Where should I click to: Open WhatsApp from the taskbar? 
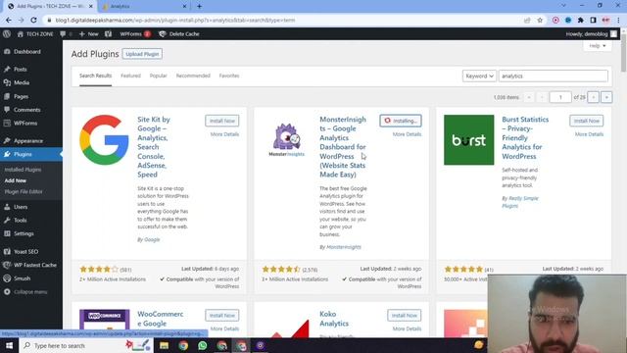point(203,345)
